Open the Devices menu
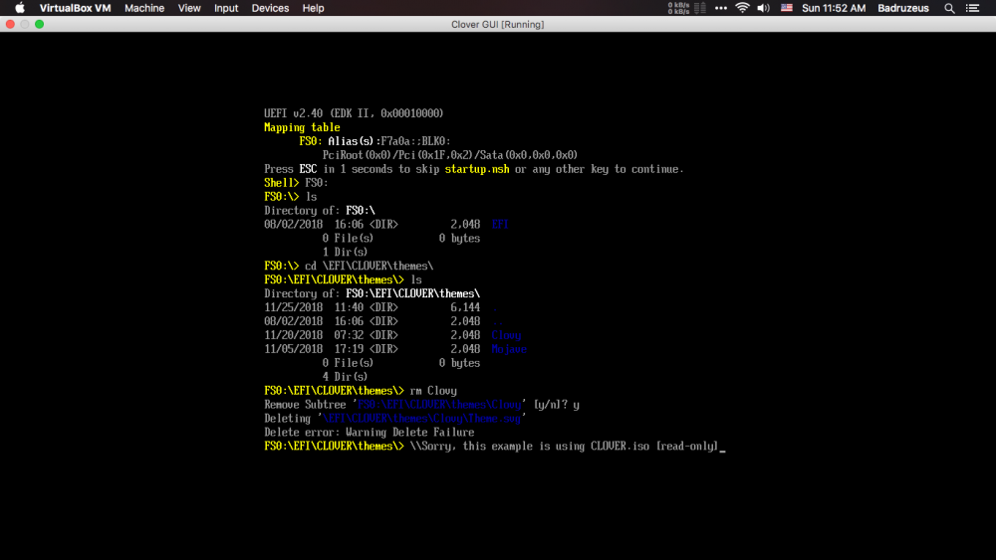The image size is (996, 560). 270,8
